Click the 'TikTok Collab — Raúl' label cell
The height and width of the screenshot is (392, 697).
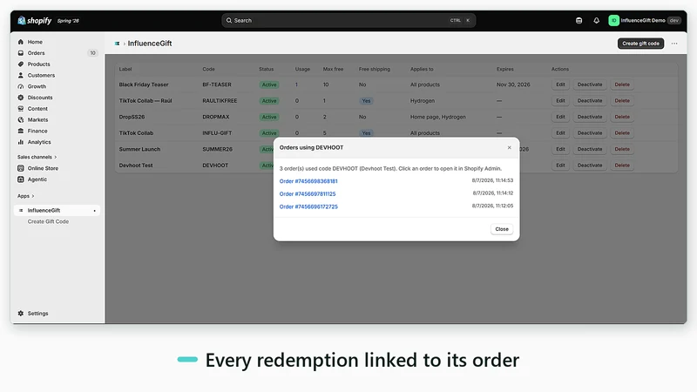pos(145,101)
